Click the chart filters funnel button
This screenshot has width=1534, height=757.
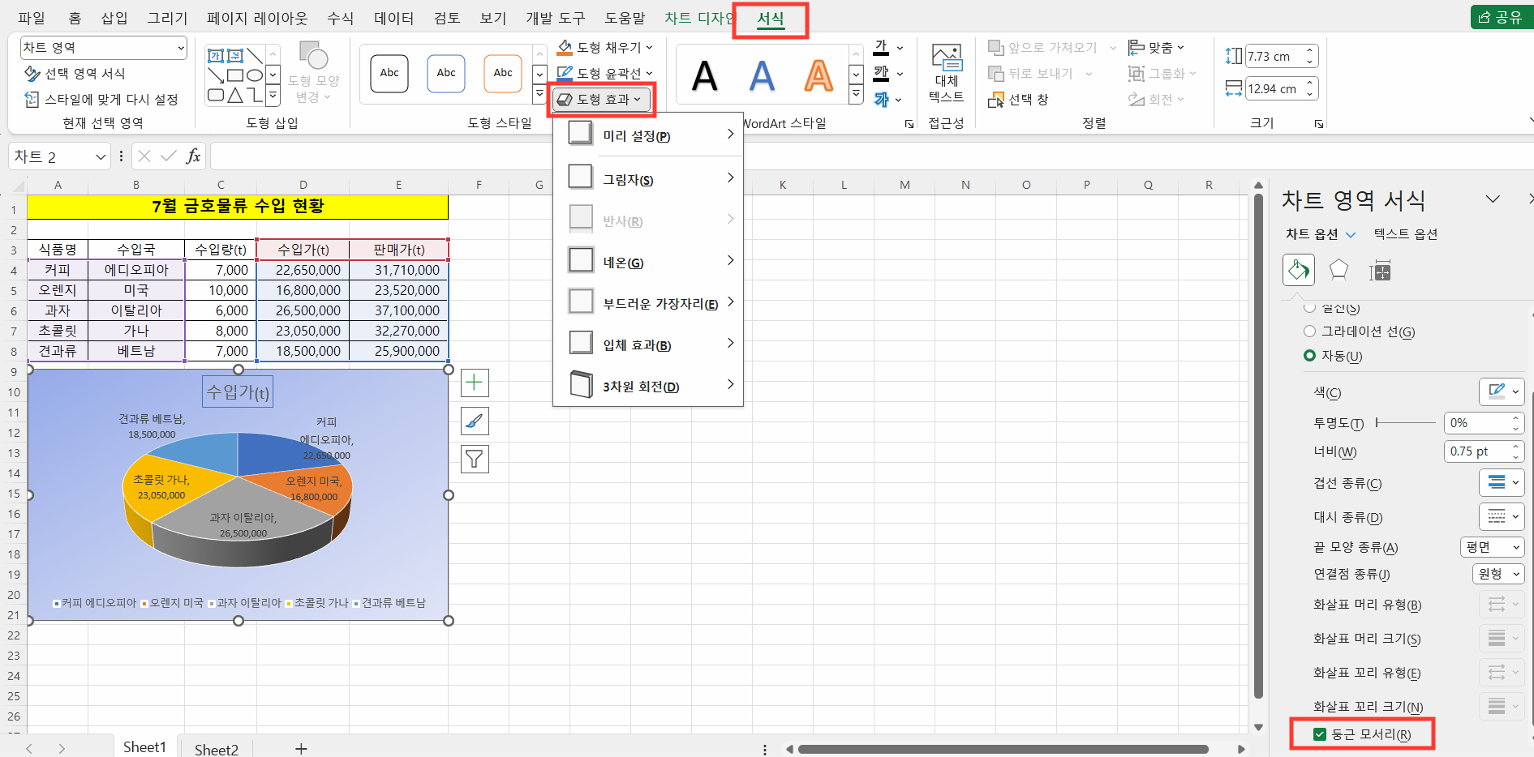[475, 460]
